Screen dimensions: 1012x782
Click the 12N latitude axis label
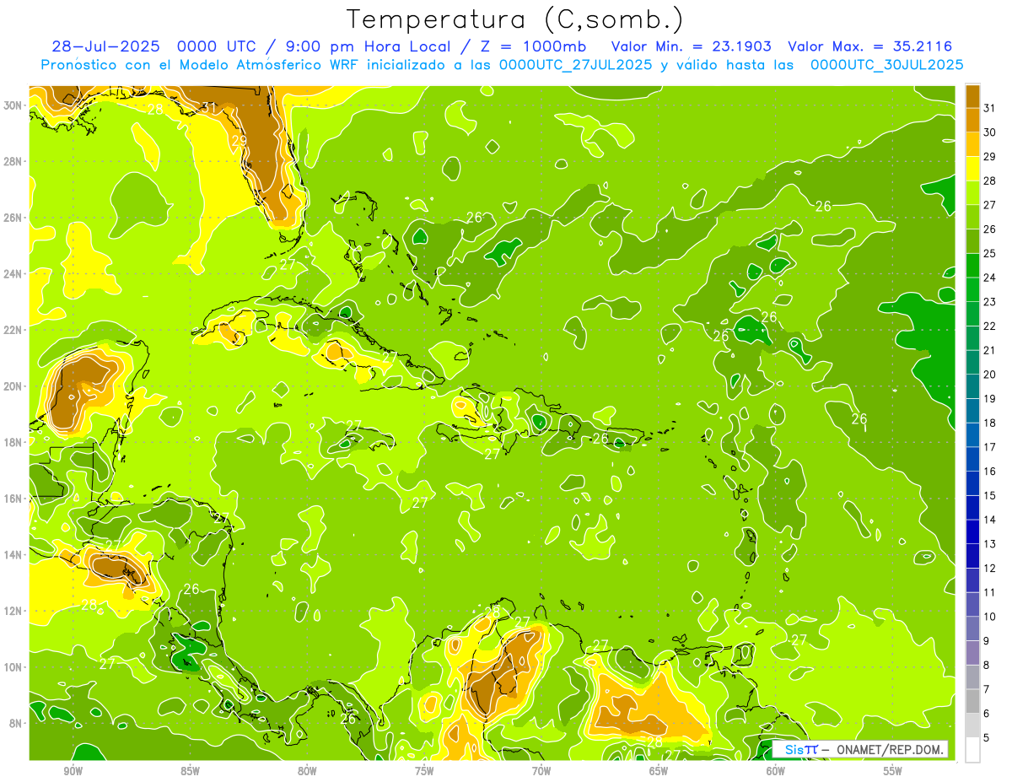pyautogui.click(x=13, y=611)
